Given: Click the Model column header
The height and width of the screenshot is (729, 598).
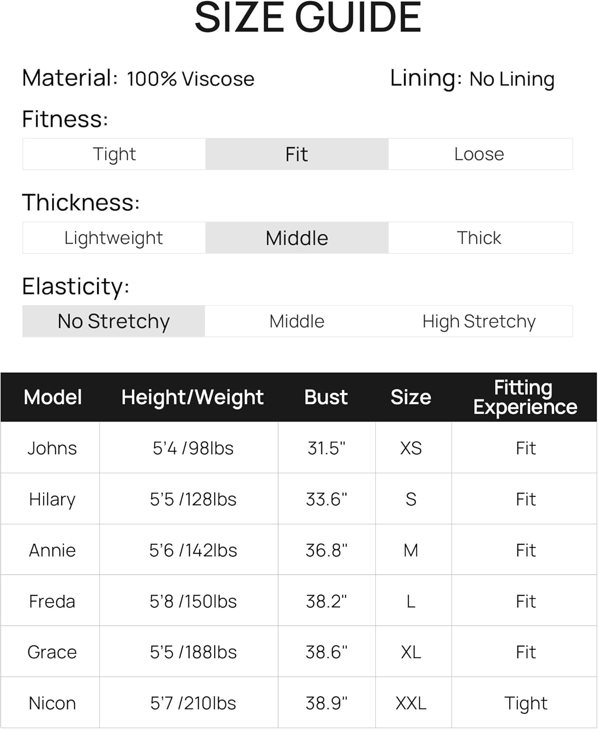Looking at the screenshot, I should [x=52, y=397].
